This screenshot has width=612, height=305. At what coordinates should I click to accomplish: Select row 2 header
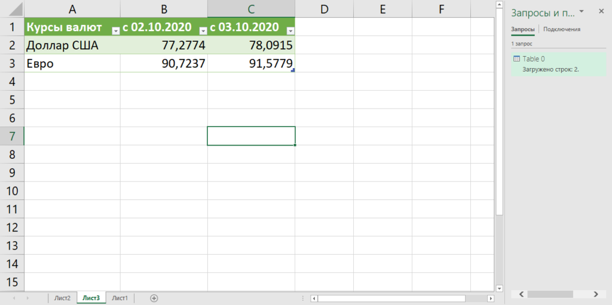(x=12, y=45)
